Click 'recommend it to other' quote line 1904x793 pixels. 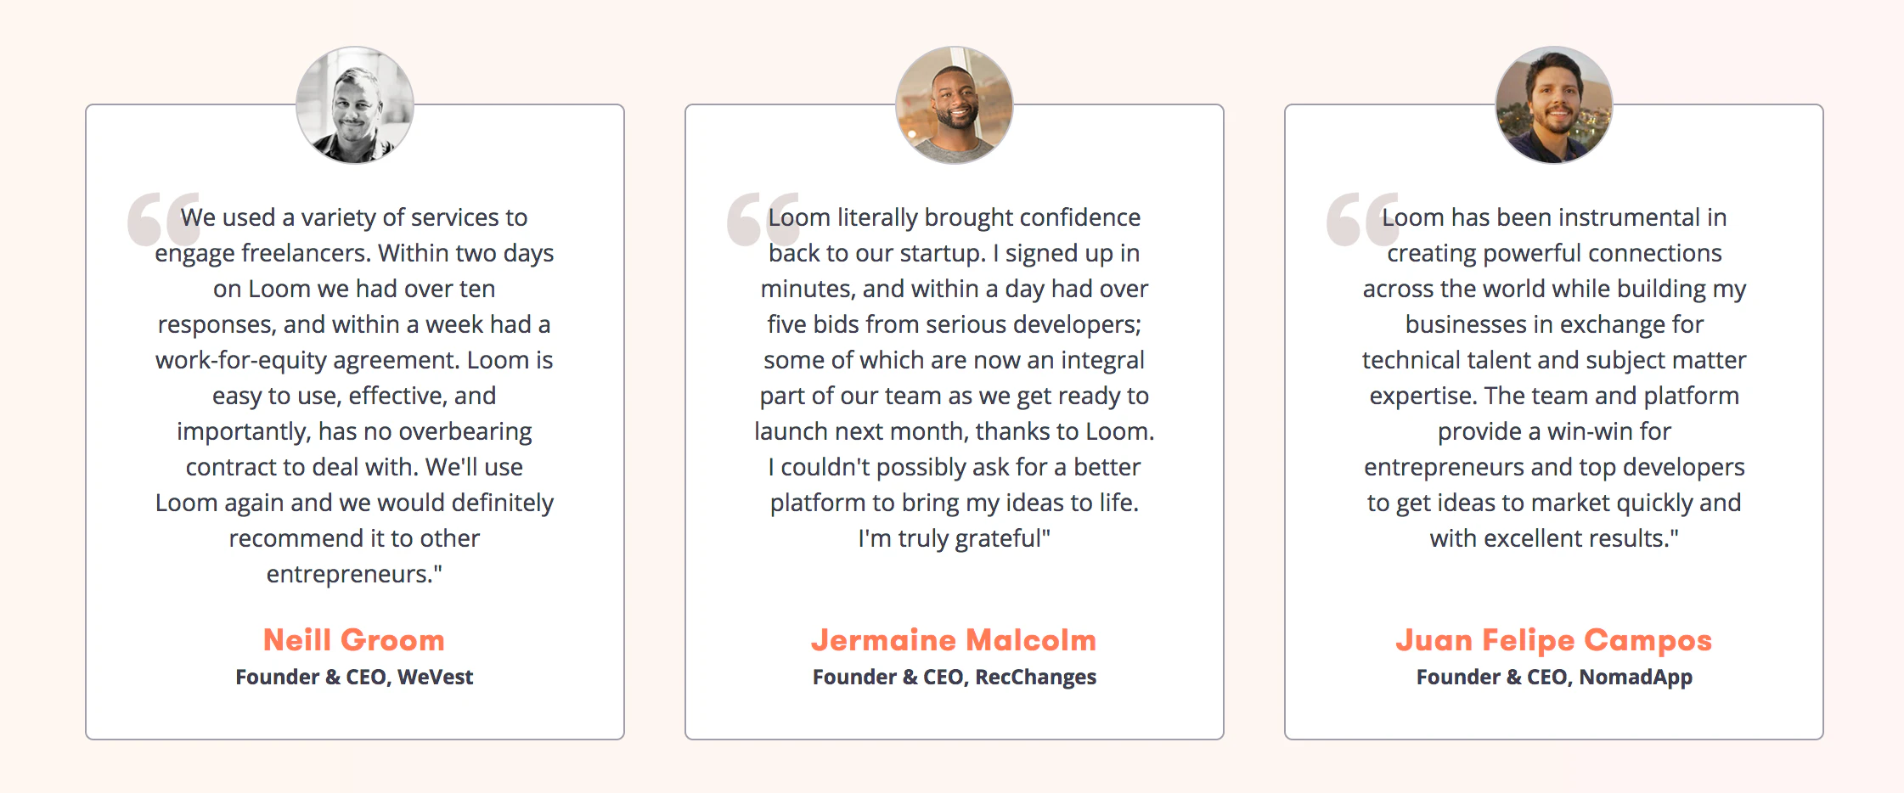point(354,538)
